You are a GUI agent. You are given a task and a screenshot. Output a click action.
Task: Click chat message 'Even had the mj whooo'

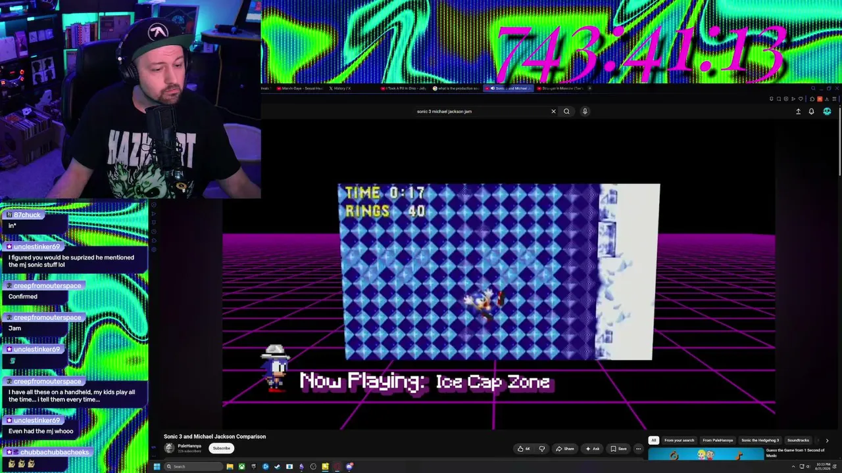[41, 431]
